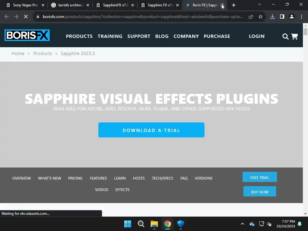View site information lock icon
308x231 pixels.
[38, 17]
